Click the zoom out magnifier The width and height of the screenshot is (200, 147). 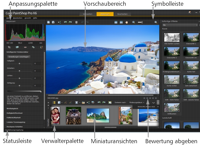[x=134, y=22]
